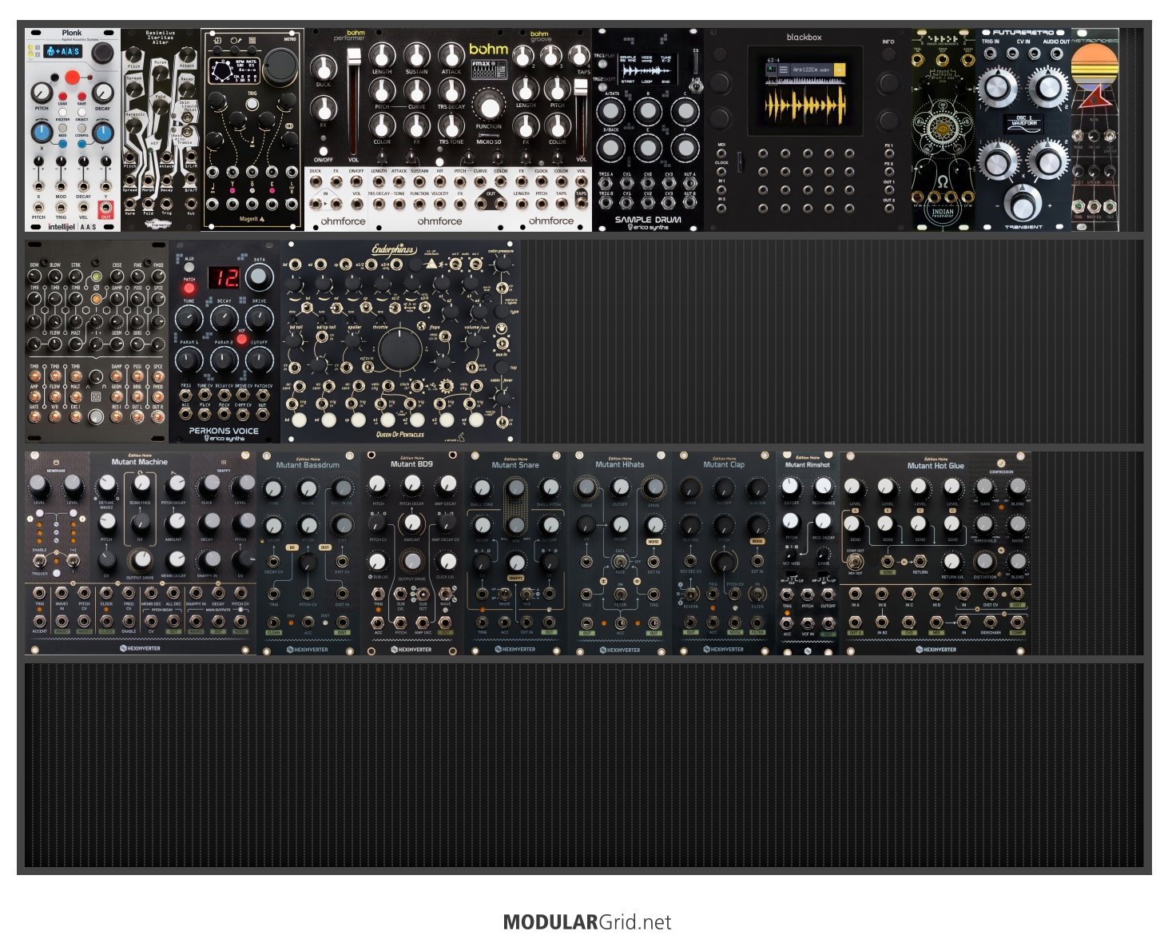Click the AAS logo display on Plonk

tap(64, 52)
